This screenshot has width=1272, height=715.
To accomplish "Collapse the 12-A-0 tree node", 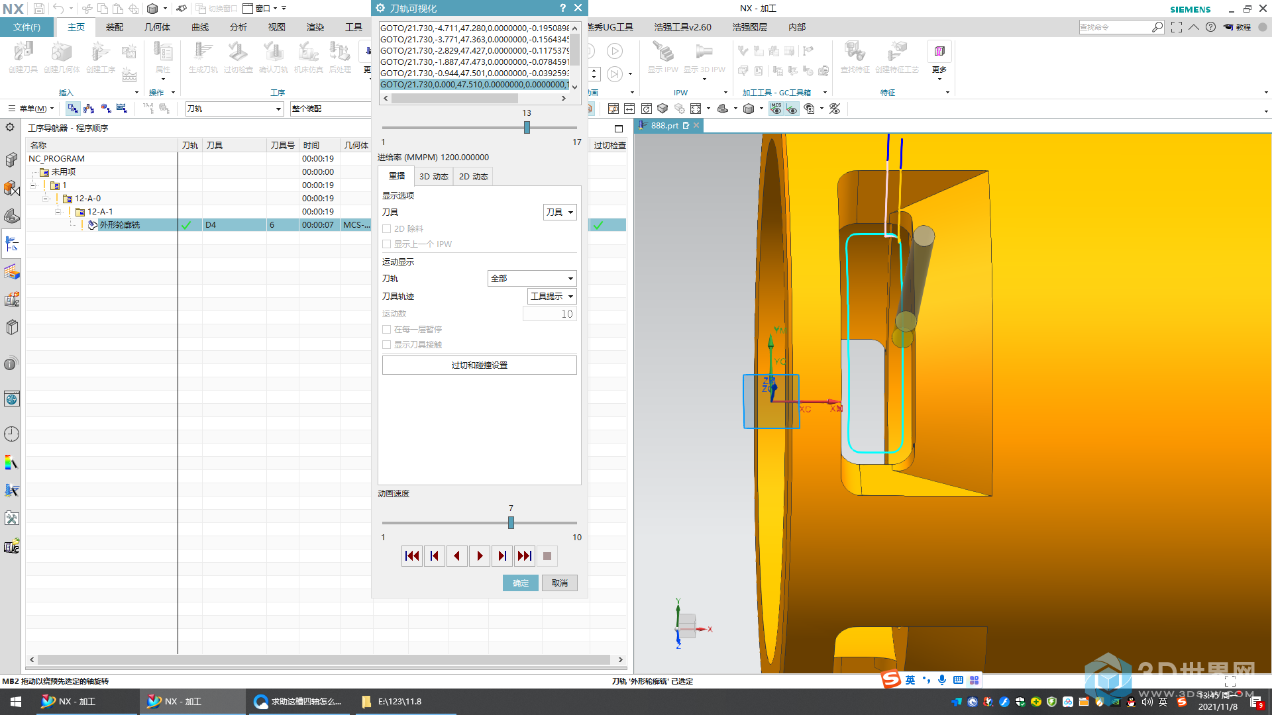I will (x=46, y=199).
